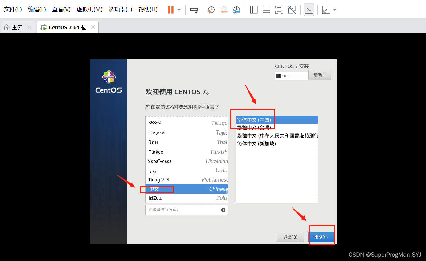Choose Українська Ukrainian language

tap(187, 161)
